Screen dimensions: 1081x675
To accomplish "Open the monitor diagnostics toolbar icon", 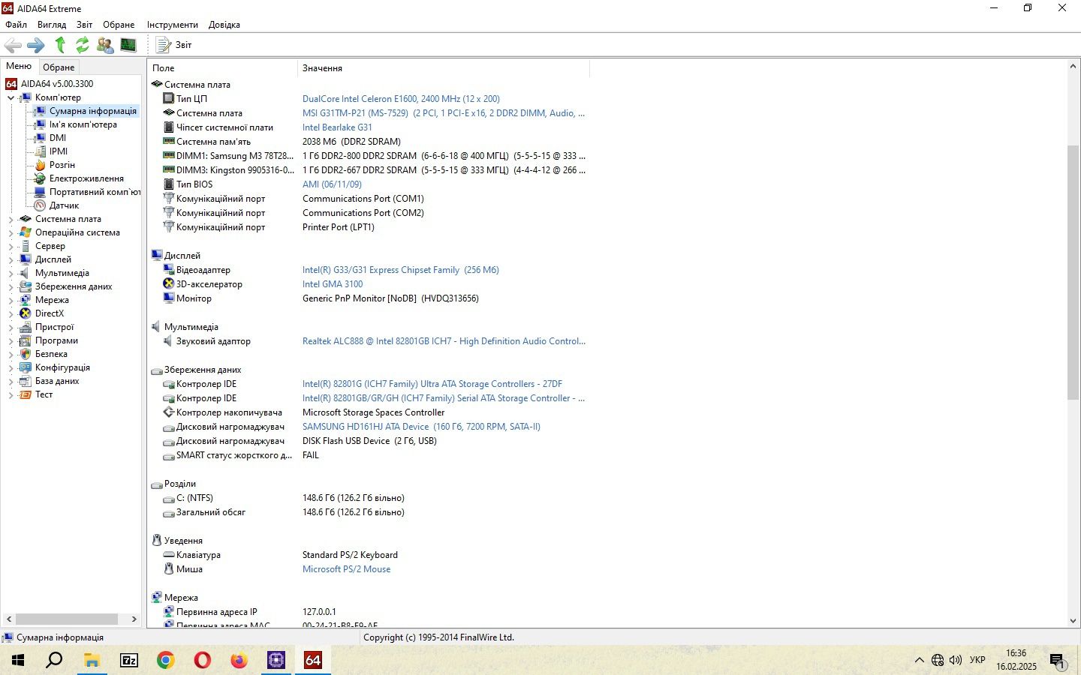I will tap(128, 45).
